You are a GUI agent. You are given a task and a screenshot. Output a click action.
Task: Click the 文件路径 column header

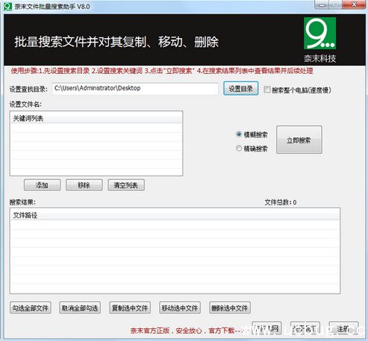click(175, 215)
